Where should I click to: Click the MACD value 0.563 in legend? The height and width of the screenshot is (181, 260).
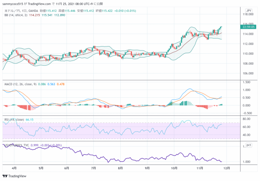[53, 85]
